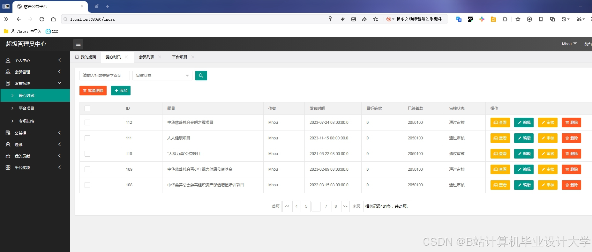View details of row 112 with 查看
The width and height of the screenshot is (592, 252).
click(500, 122)
